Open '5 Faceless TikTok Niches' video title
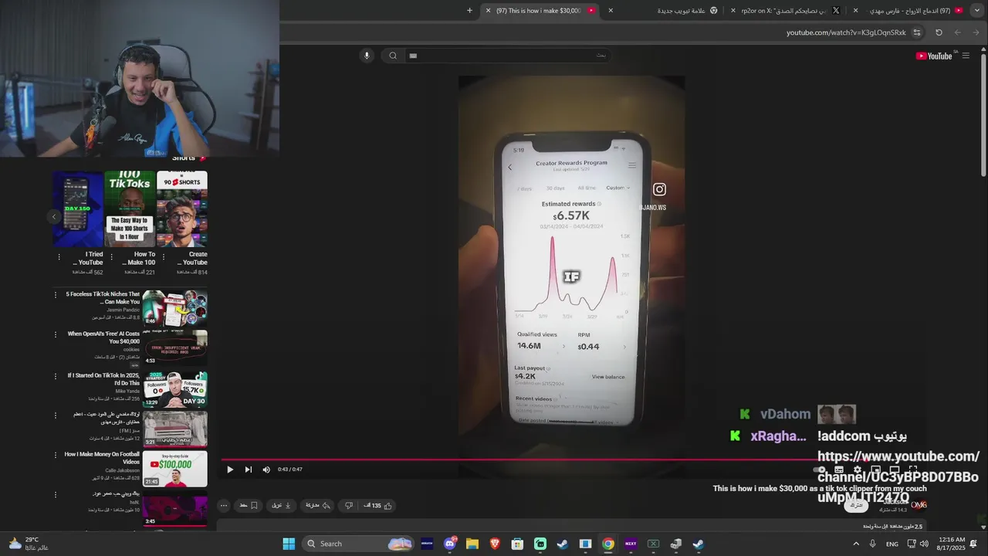 [x=103, y=298]
